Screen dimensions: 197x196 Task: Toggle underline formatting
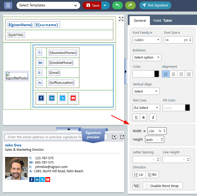click(x=136, y=117)
